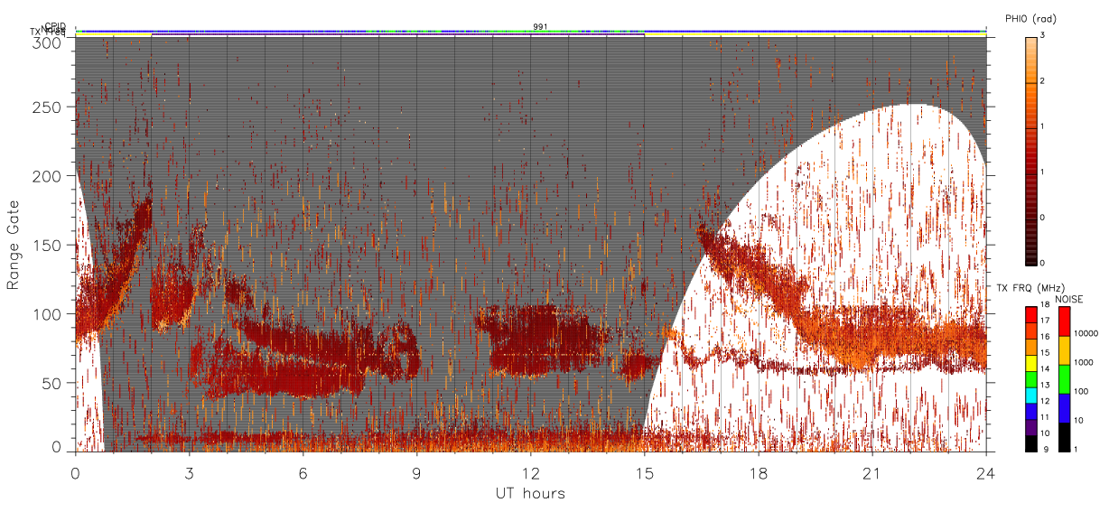Click the x-axis tick label '18'
Viewport: 1109px width, 512px height.
[759, 473]
